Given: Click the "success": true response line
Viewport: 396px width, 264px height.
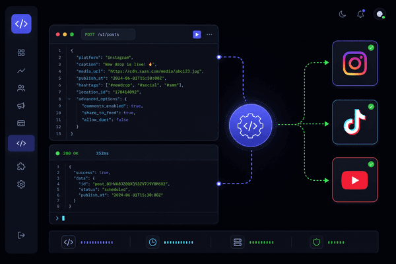Looking at the screenshot, I should (92, 173).
